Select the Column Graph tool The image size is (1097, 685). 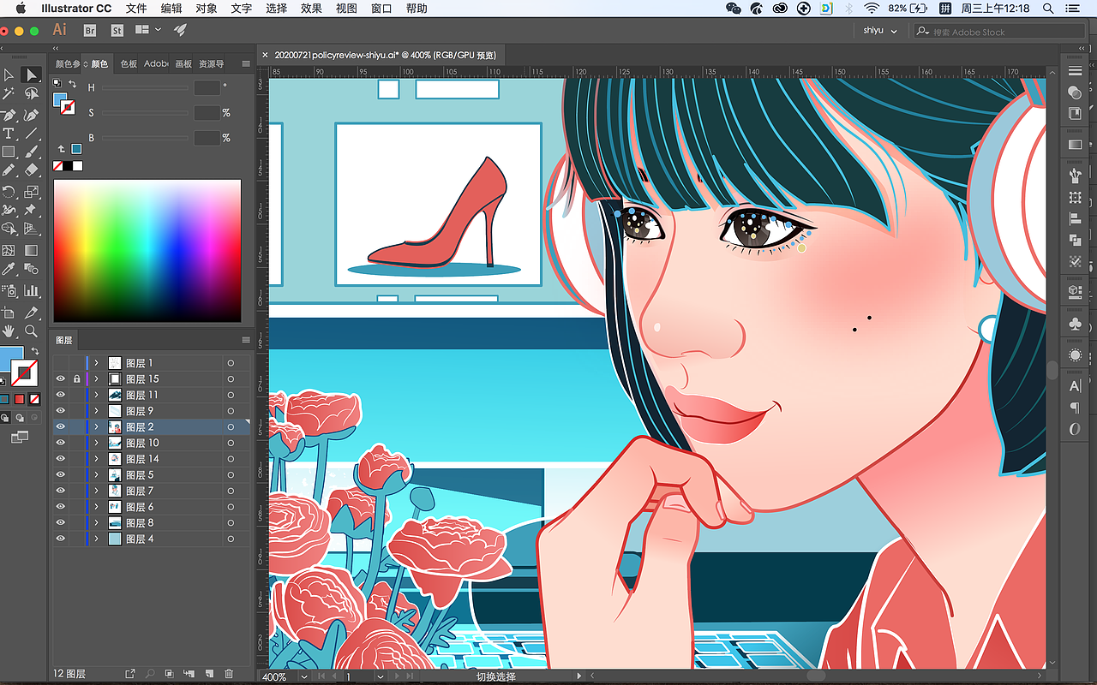tap(31, 291)
